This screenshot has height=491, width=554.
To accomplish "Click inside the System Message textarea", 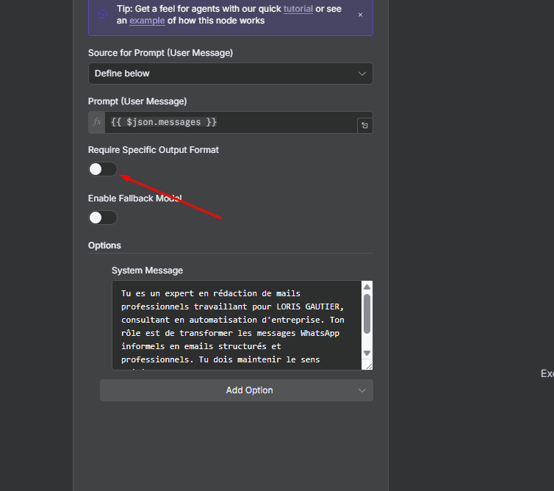I will (x=237, y=325).
